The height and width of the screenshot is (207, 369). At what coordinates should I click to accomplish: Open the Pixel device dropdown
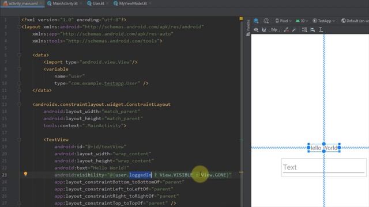tap(283, 21)
